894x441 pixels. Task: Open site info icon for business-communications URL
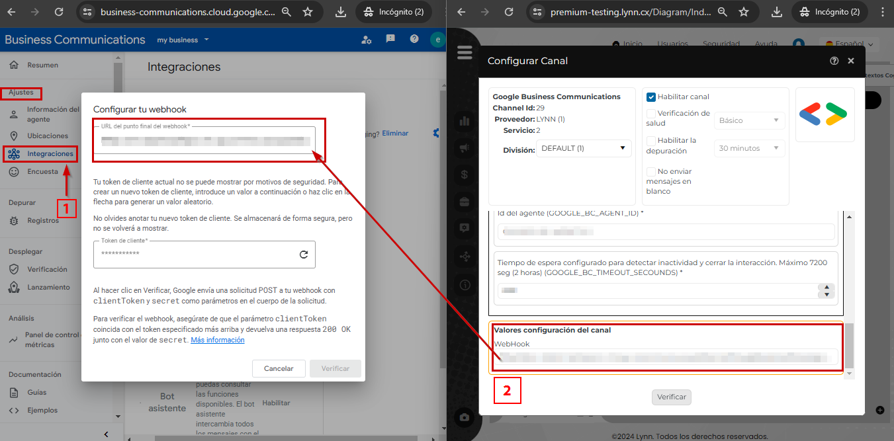pos(87,12)
